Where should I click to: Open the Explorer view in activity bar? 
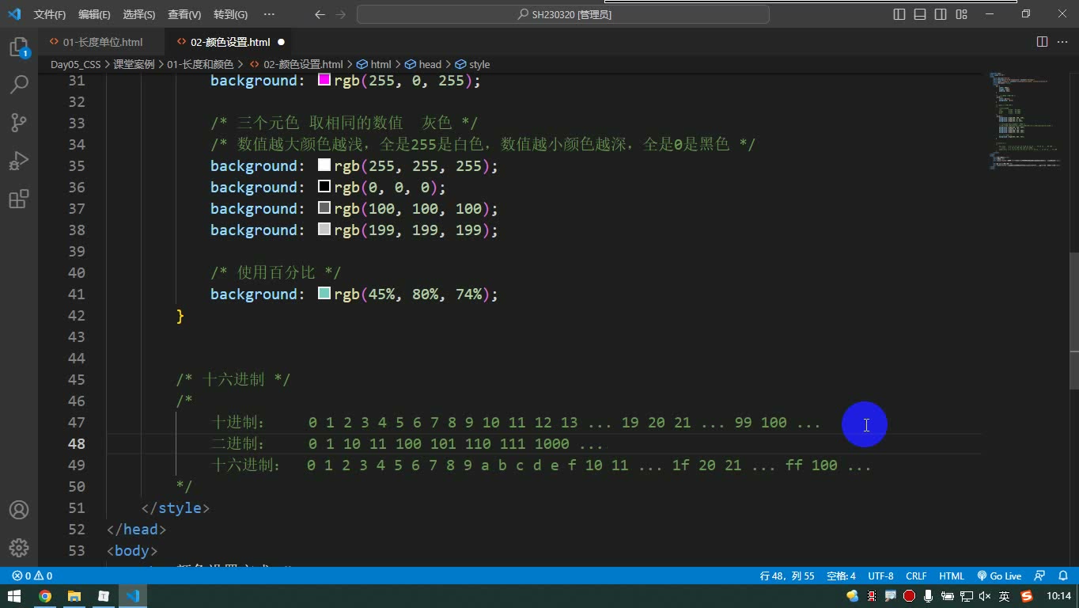click(x=19, y=47)
